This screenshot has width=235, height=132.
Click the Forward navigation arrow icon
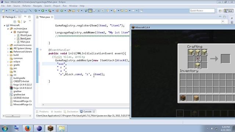point(133,11)
